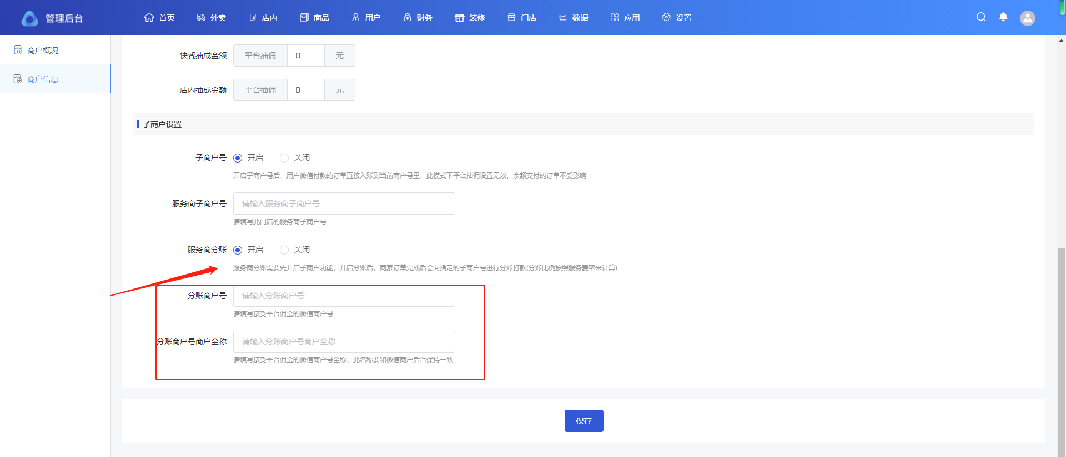
Task: Click the 商户概况 sidebar icon
Action: pyautogui.click(x=18, y=50)
